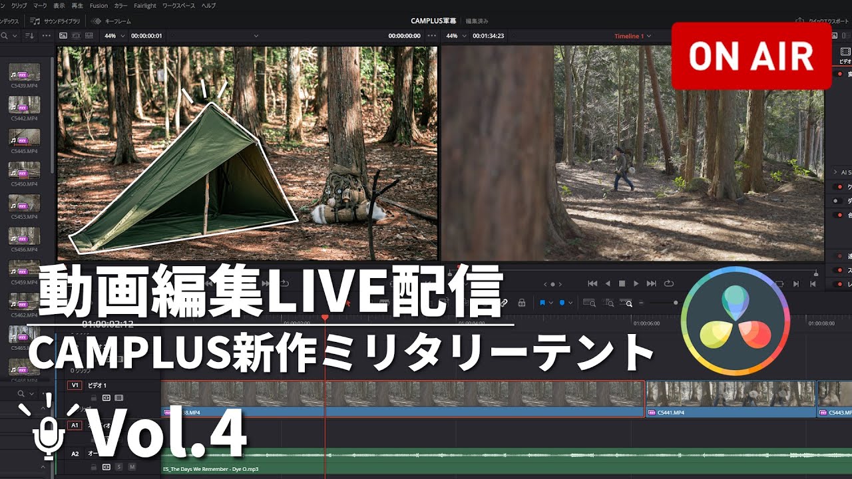Add a blue flag to the clip
Viewport: 852px width, 479px height.
click(542, 303)
